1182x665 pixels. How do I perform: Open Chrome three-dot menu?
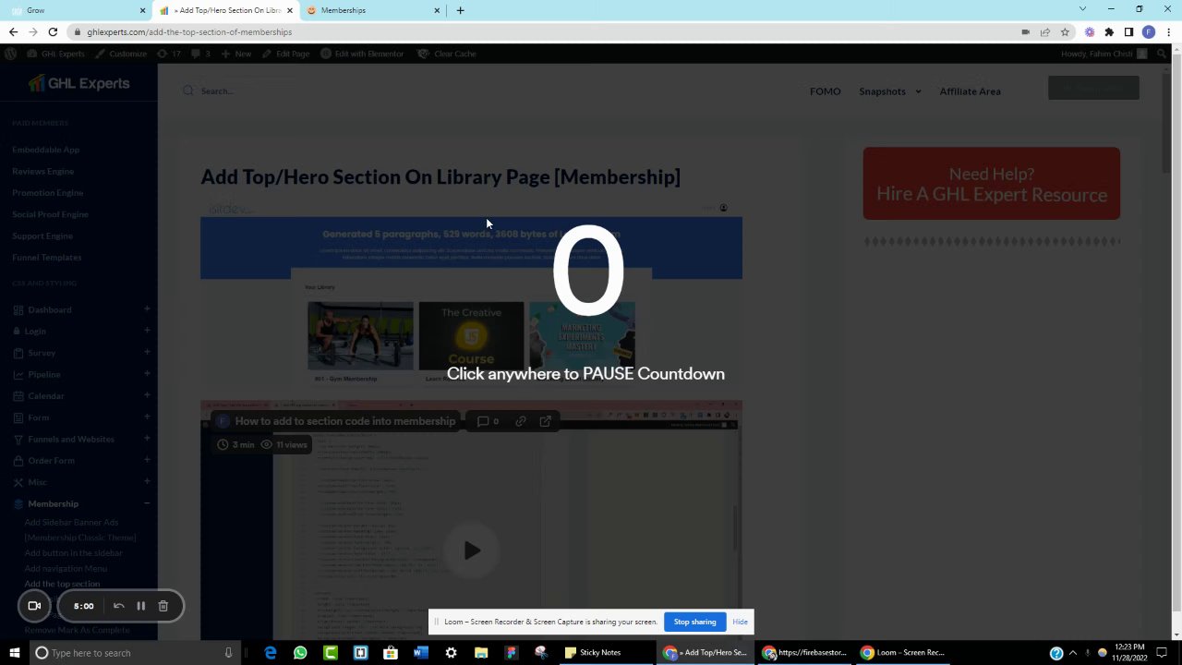1169,31
